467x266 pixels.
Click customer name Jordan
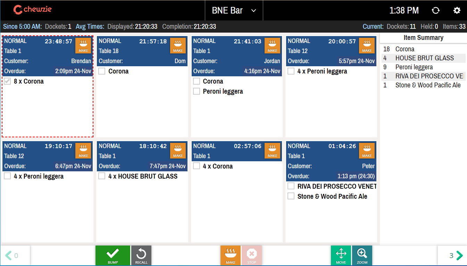click(x=272, y=61)
